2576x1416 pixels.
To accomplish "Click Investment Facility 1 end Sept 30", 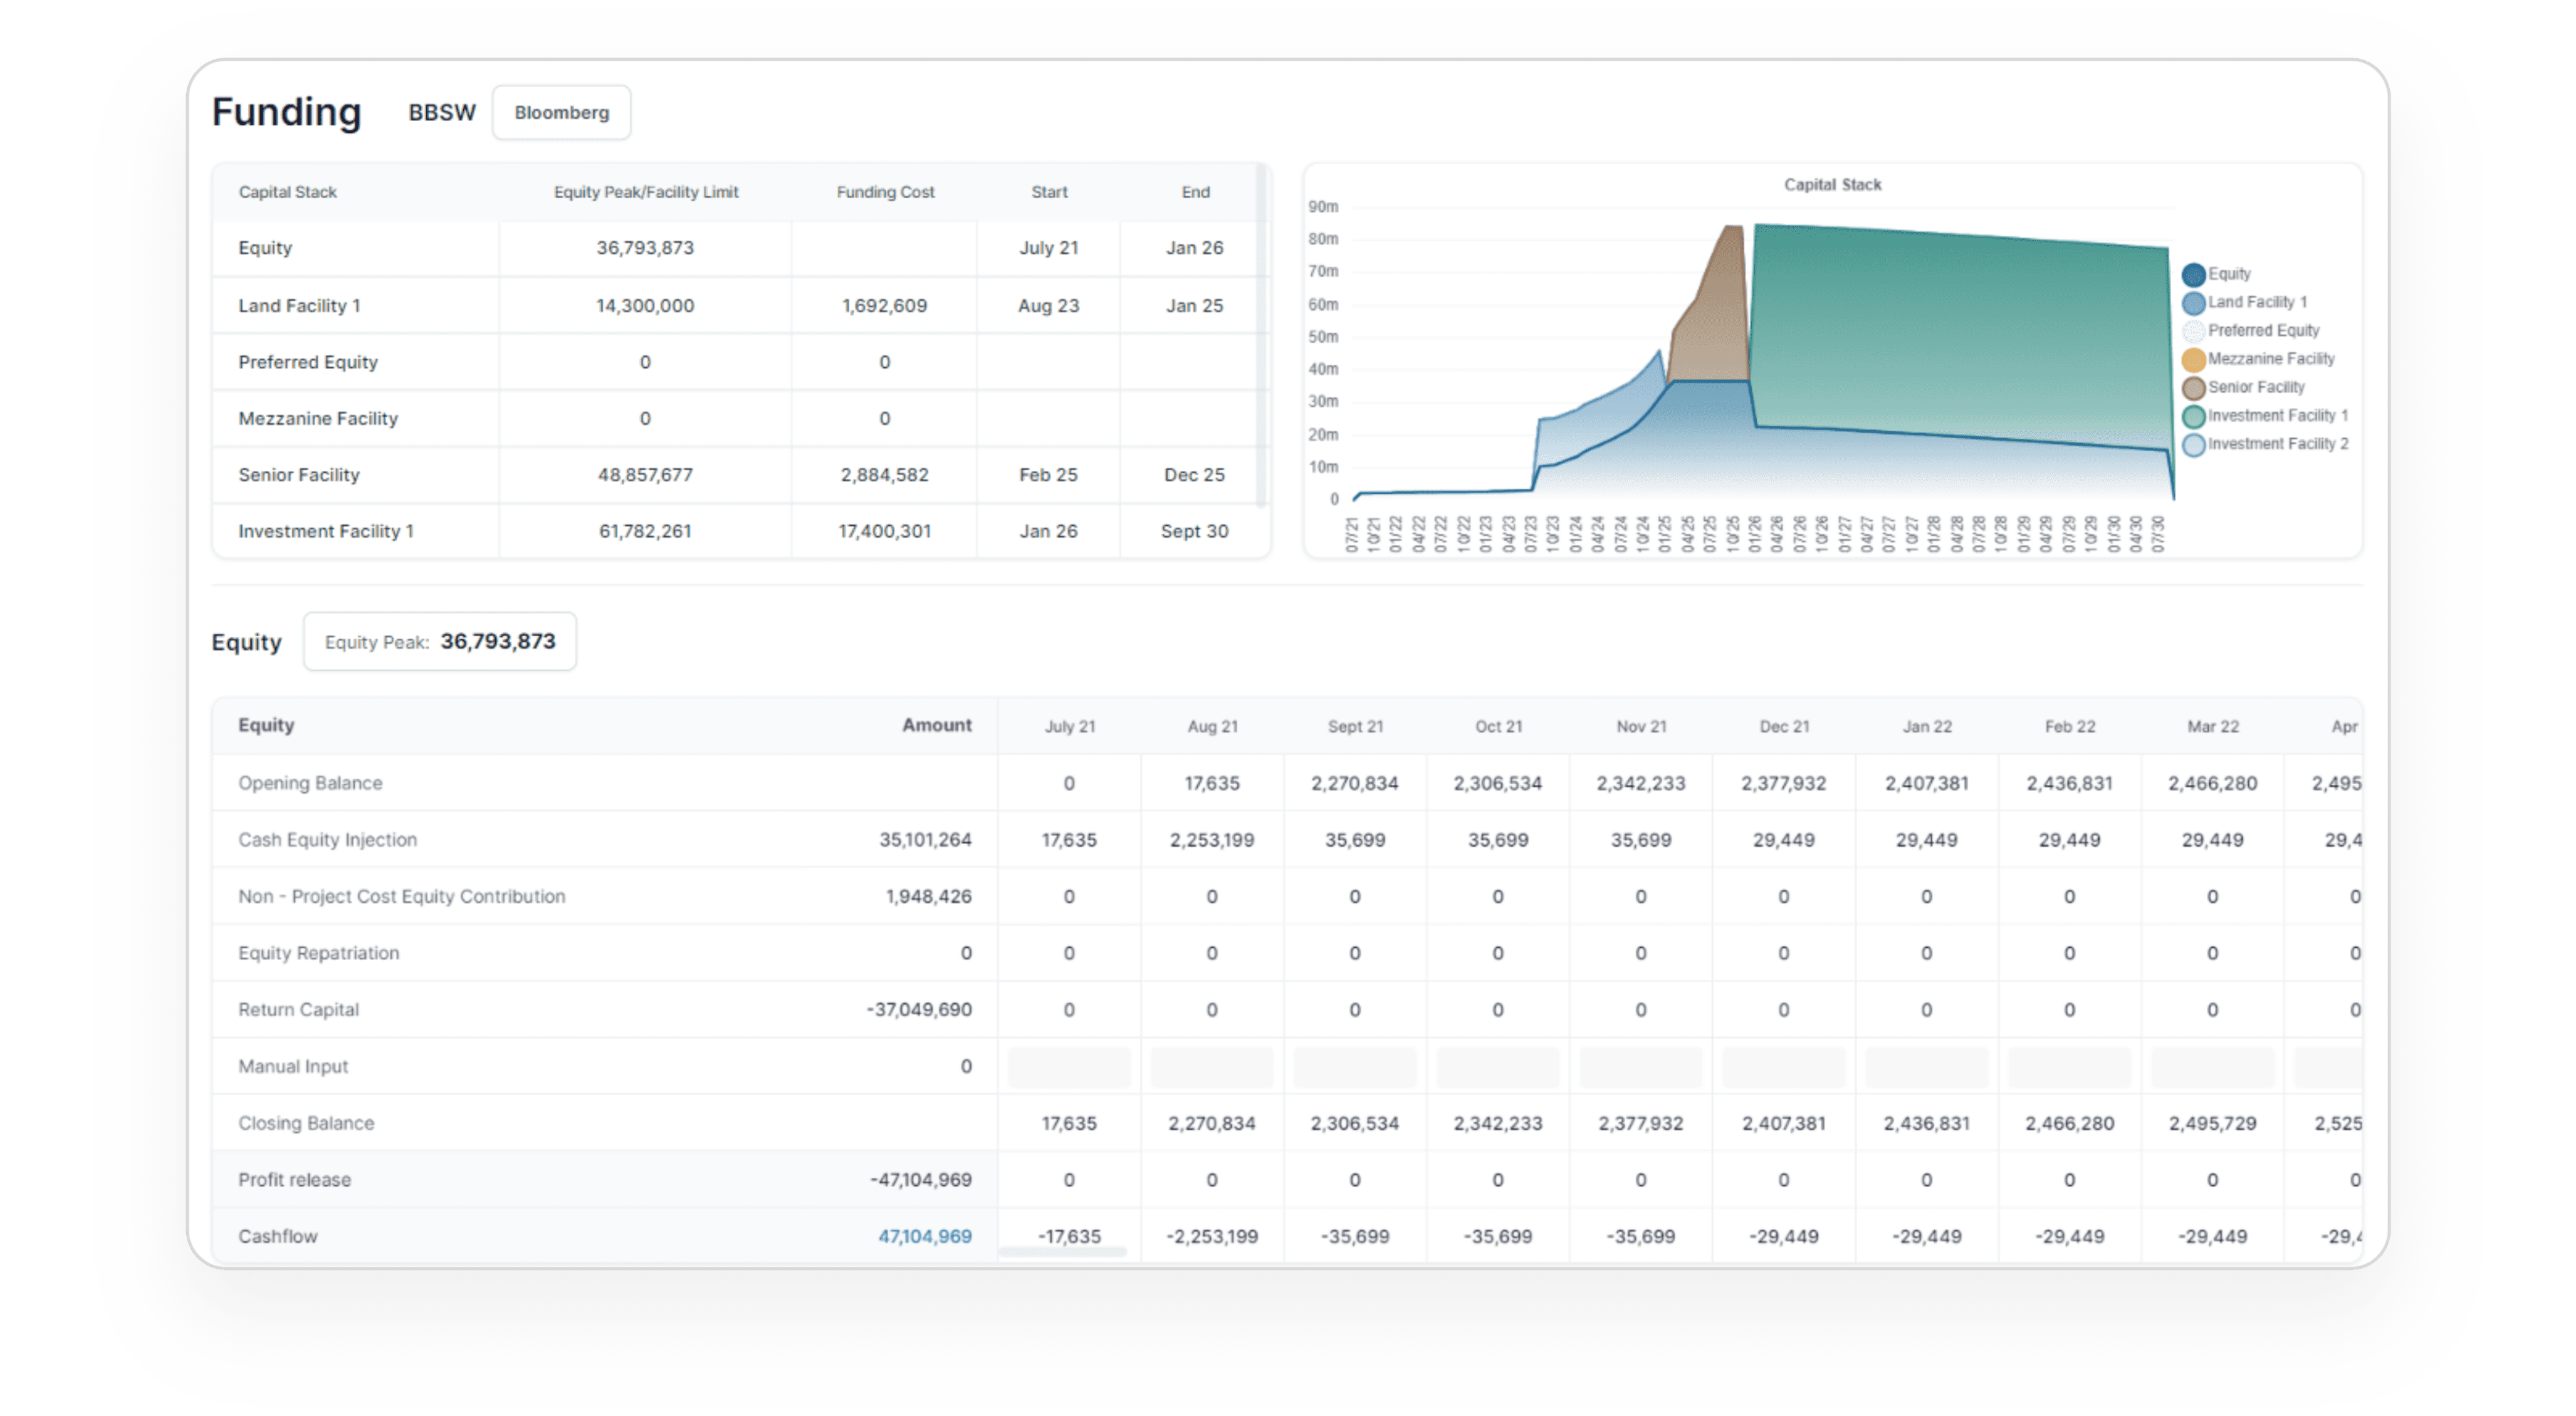I will coord(1194,531).
